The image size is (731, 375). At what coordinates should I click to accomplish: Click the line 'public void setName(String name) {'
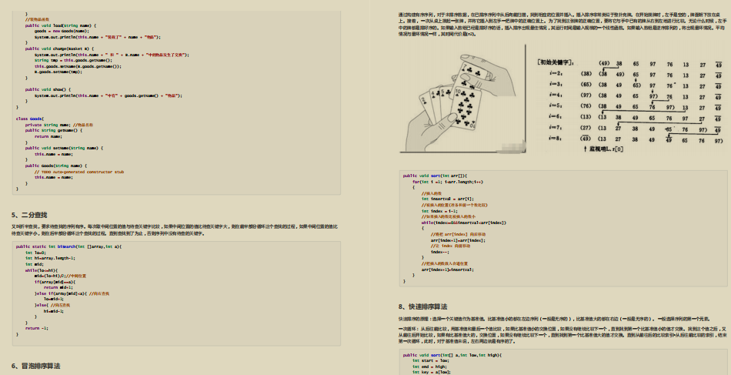click(x=64, y=149)
